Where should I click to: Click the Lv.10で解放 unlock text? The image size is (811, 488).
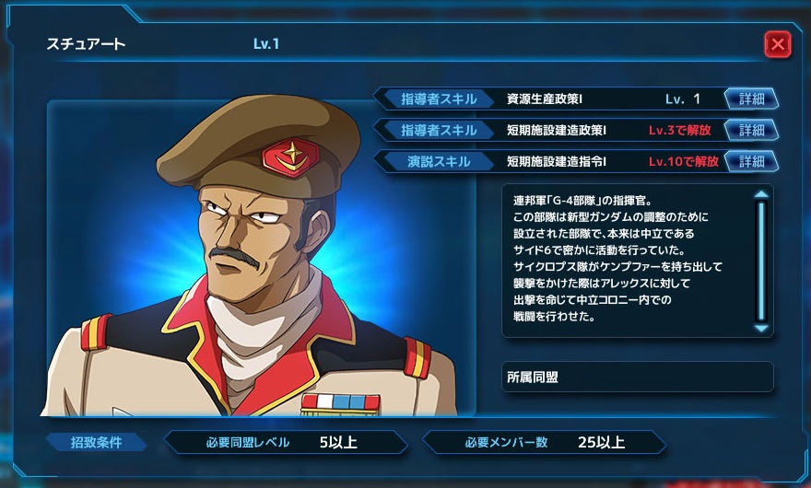[683, 161]
